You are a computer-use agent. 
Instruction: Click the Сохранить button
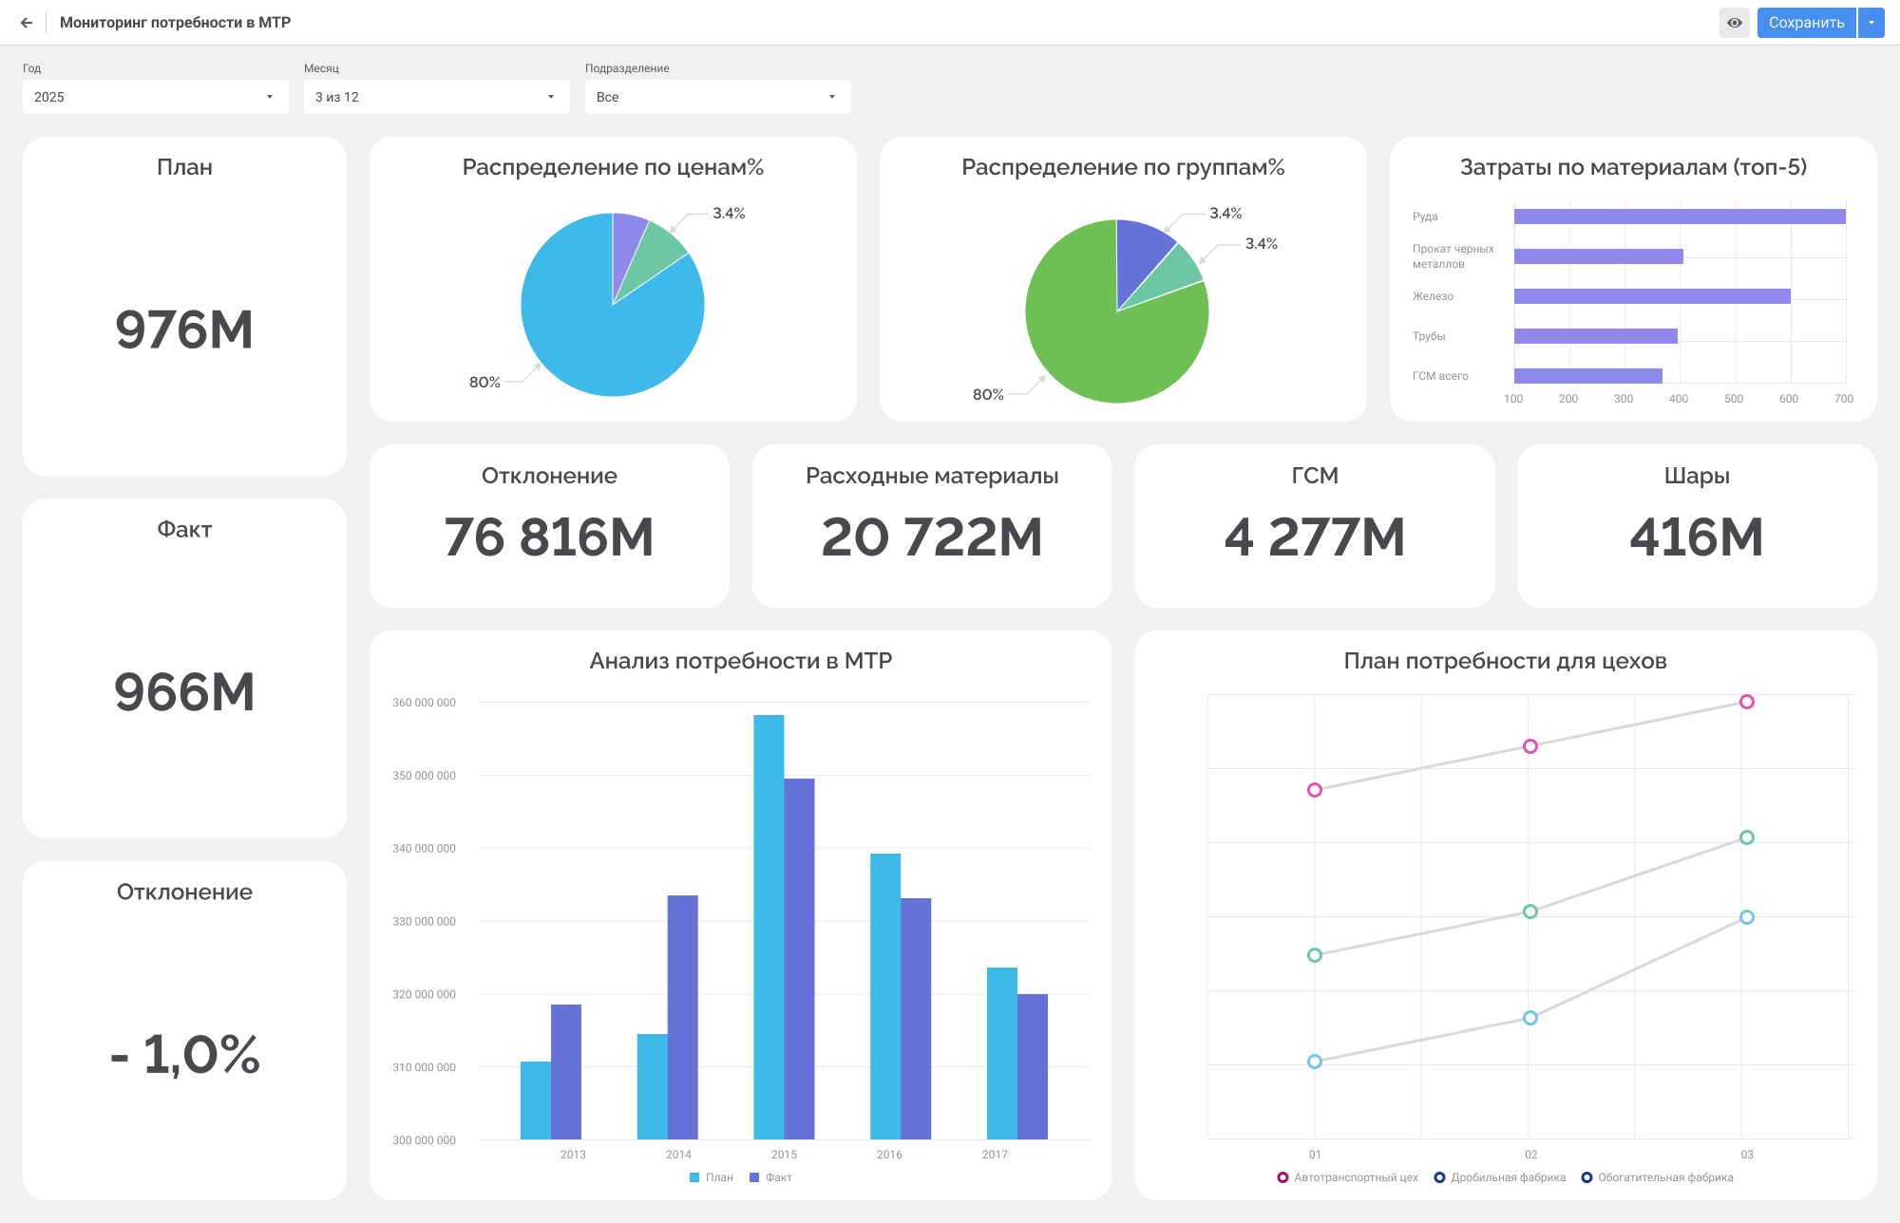point(1806,23)
